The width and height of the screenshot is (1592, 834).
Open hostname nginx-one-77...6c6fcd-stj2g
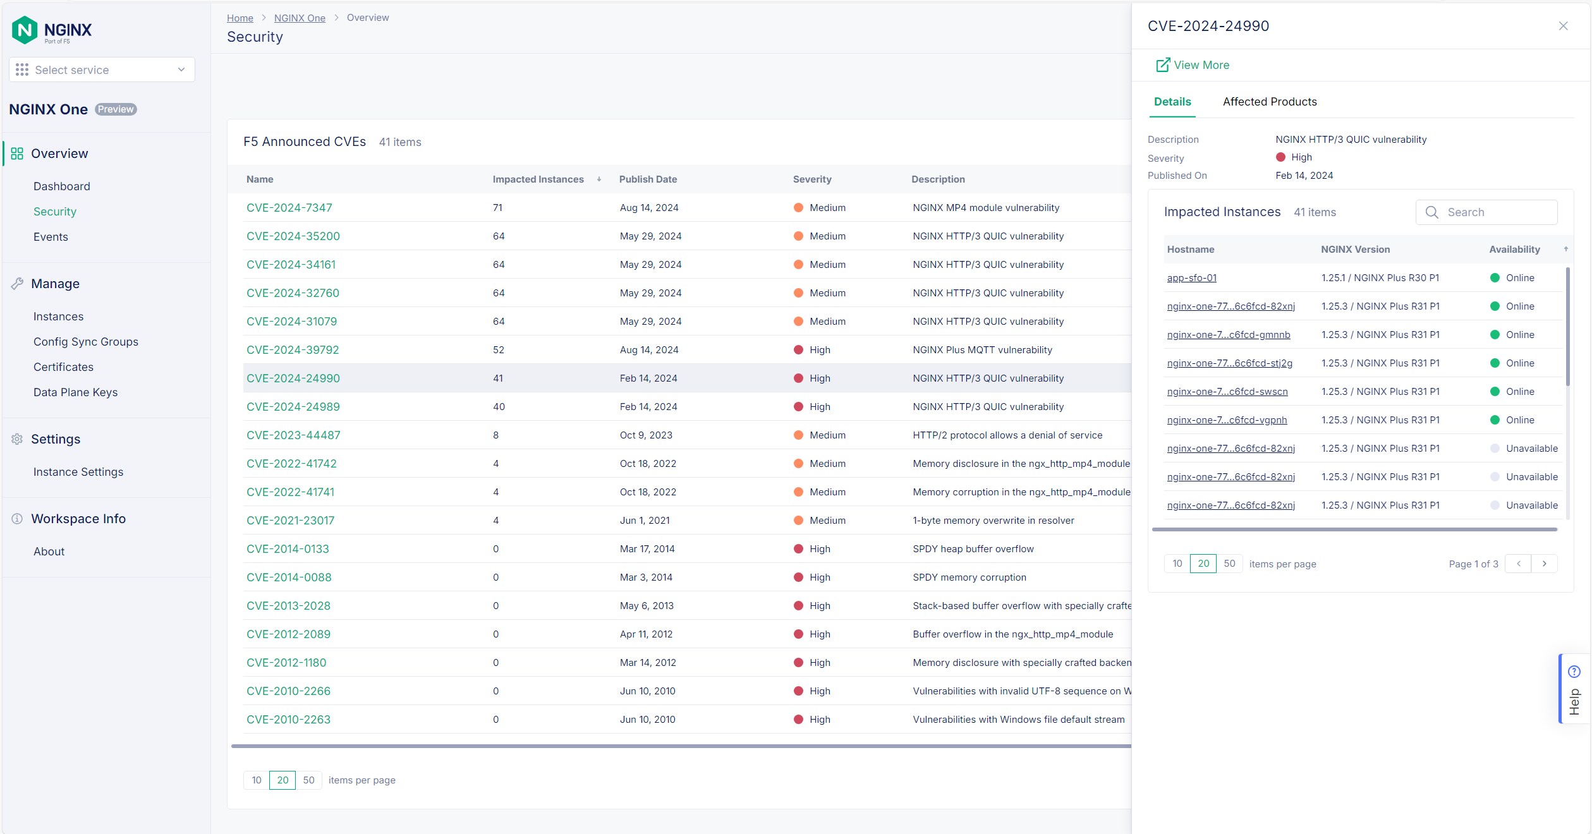click(x=1229, y=363)
